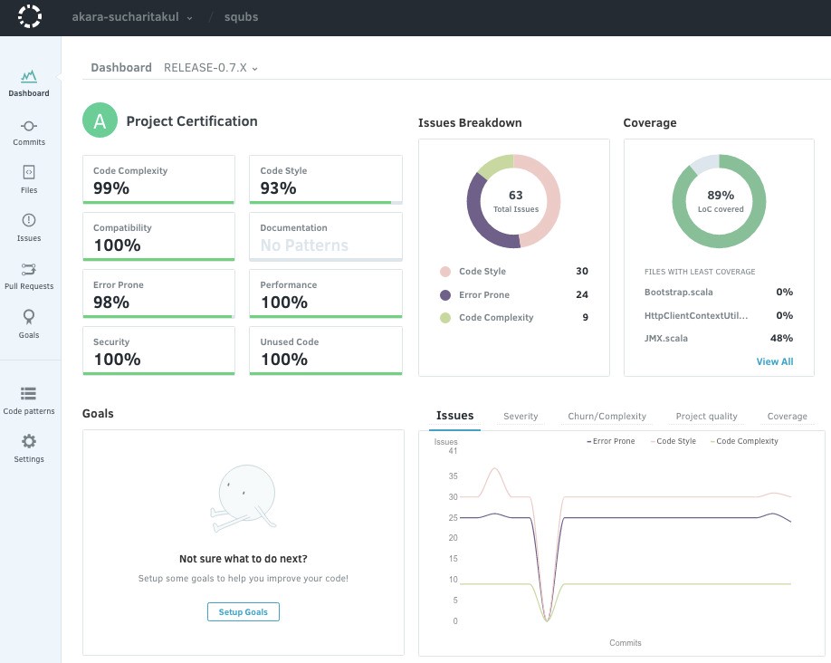Open the Code Complexity 99% card
The height and width of the screenshot is (663, 831).
[x=158, y=179]
